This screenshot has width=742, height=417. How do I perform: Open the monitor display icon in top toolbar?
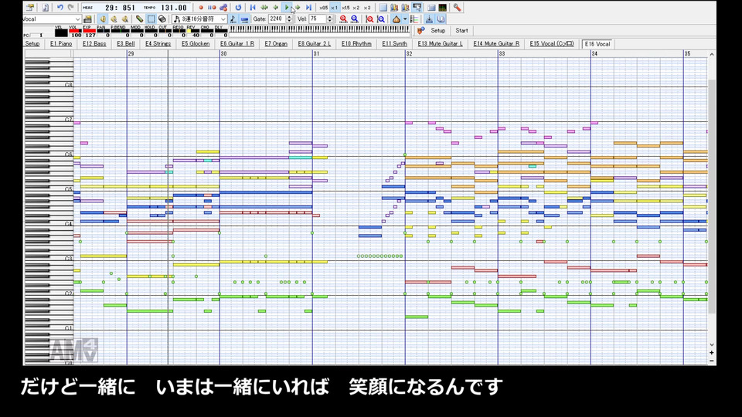417,8
